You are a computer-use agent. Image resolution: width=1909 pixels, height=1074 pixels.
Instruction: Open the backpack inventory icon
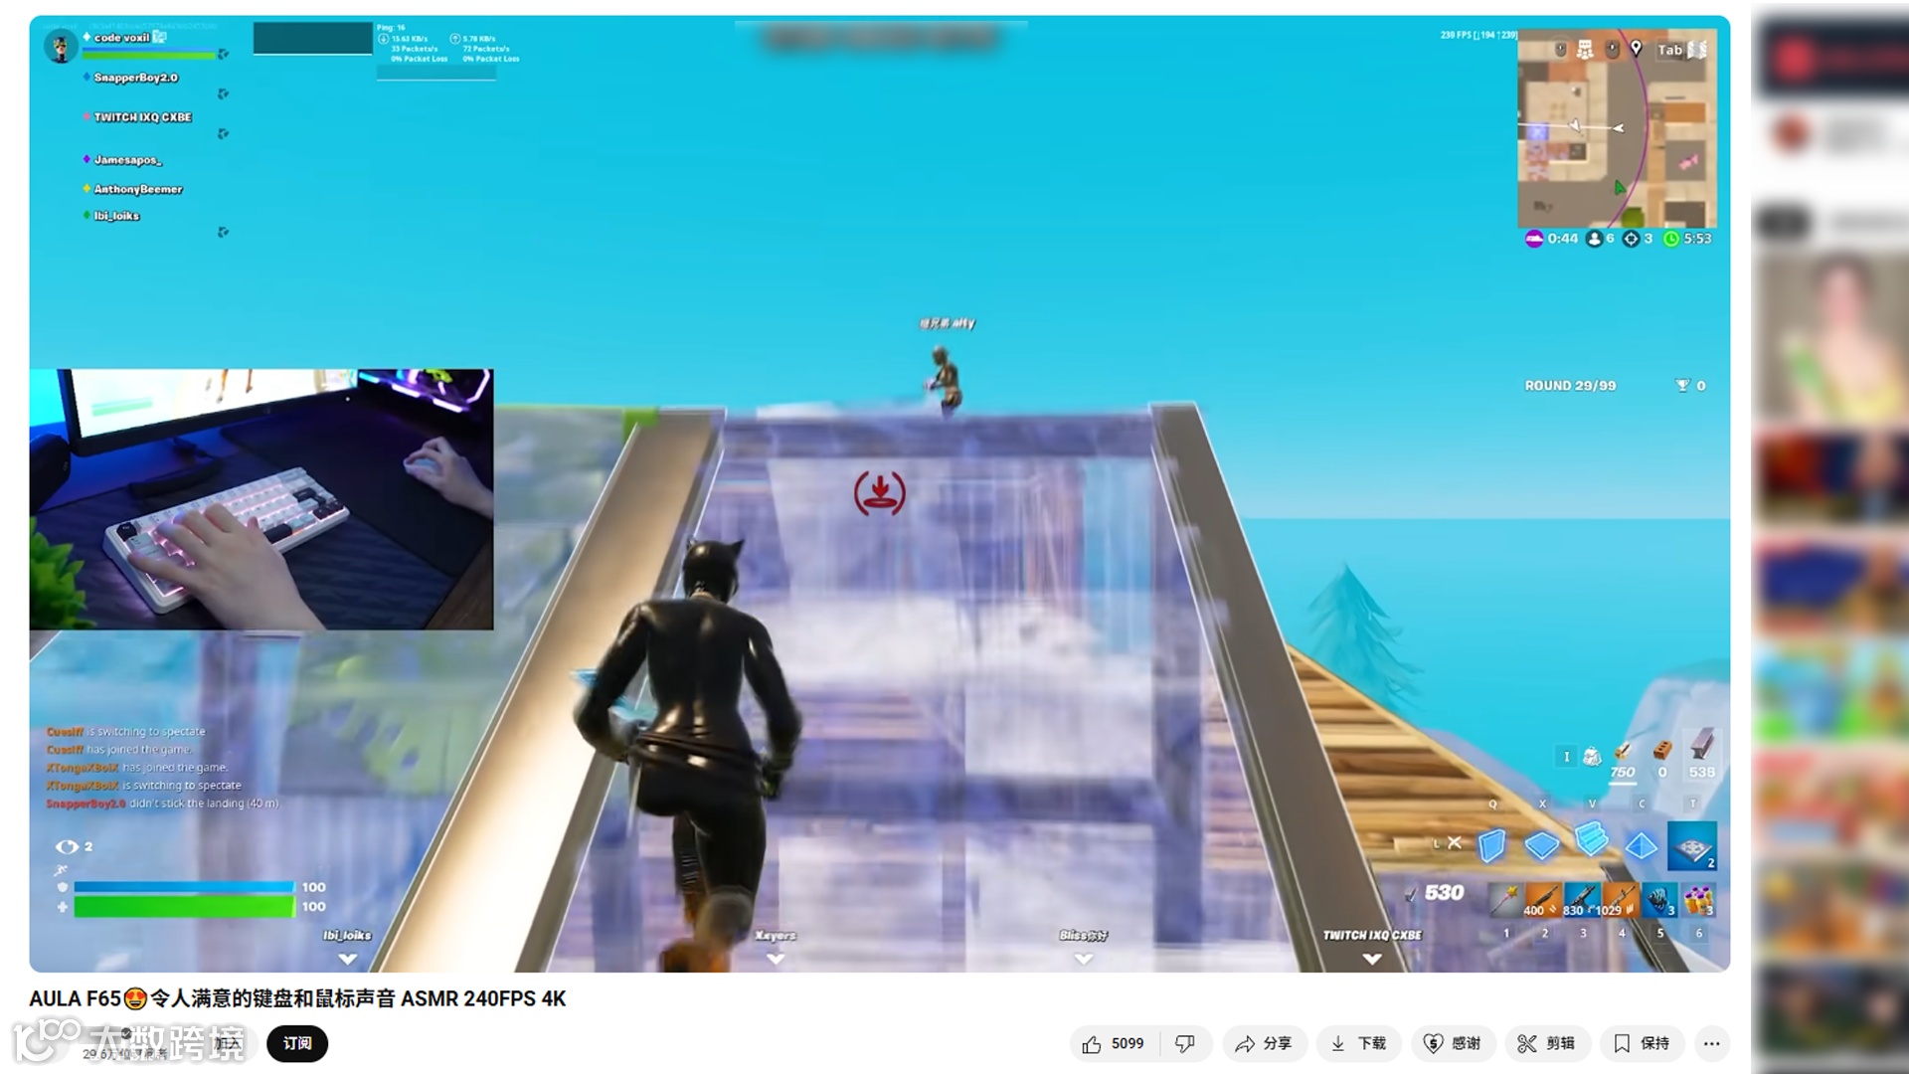tap(1591, 757)
